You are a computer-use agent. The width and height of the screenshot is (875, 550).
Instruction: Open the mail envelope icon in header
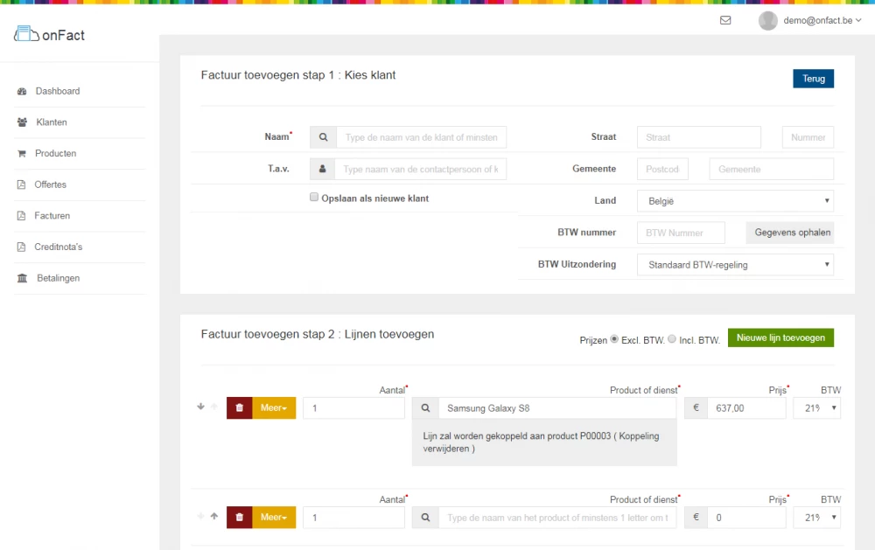(x=725, y=20)
